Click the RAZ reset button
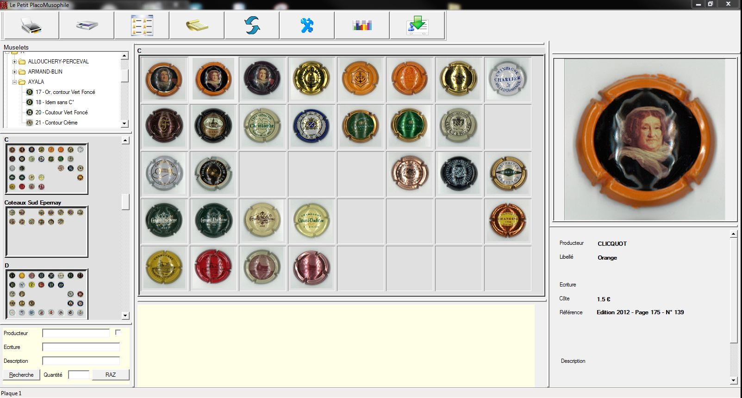 click(111, 375)
